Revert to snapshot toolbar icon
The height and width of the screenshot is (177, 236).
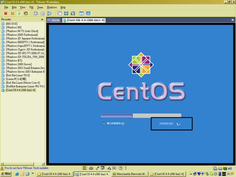click(42, 13)
